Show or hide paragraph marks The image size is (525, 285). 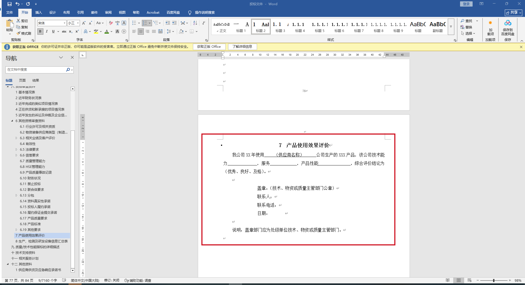coord(204,23)
